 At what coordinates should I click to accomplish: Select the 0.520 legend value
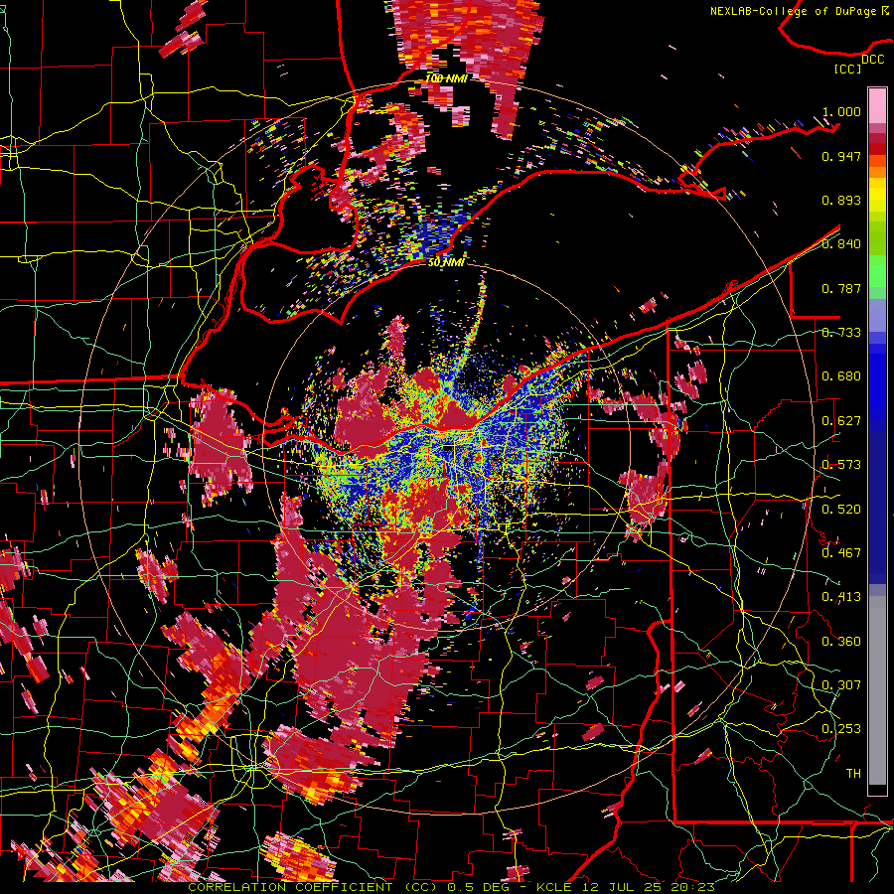pyautogui.click(x=841, y=510)
